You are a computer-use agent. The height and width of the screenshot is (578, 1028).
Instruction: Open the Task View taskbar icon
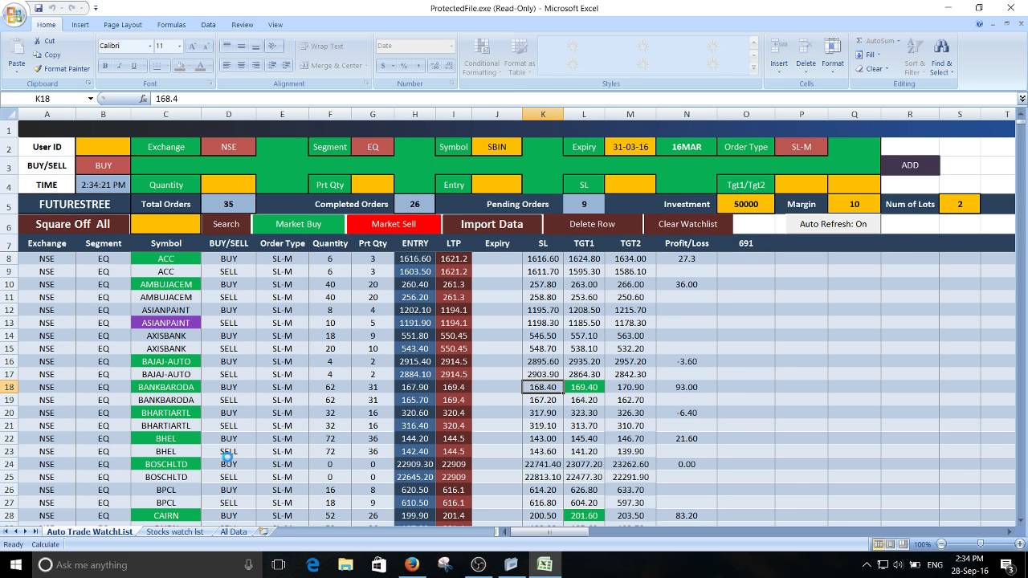279,564
